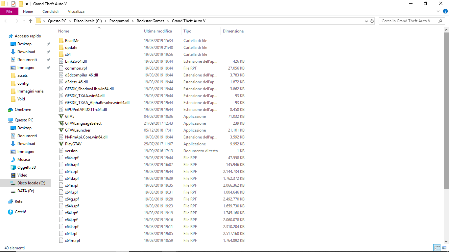Screen dimensions: 449x252
Task: Click the Rete network icon
Action: click(x=11, y=201)
